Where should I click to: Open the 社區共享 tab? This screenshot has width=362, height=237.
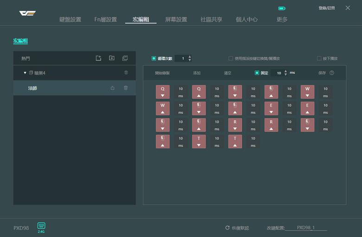click(x=212, y=19)
